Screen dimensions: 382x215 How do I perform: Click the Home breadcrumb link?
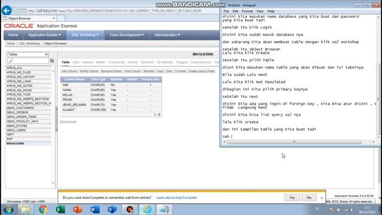click(11, 44)
